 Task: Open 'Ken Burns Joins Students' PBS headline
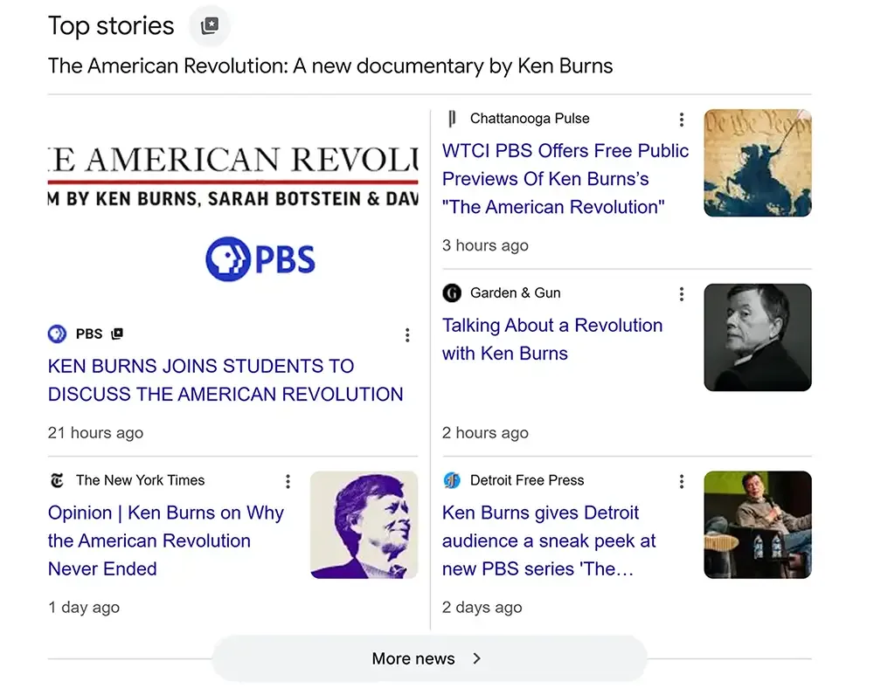click(x=225, y=380)
